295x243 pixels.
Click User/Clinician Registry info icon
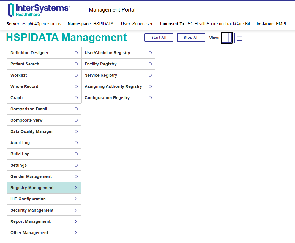150,53
